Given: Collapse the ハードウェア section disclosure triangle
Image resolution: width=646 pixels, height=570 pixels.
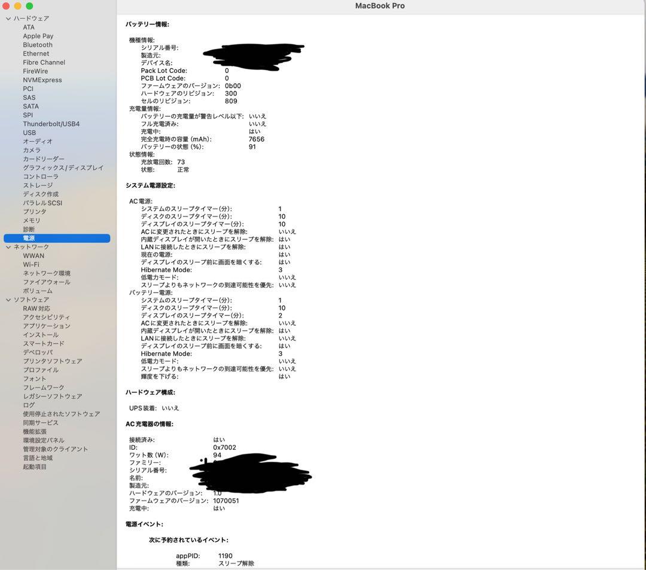Looking at the screenshot, I should tap(8, 19).
